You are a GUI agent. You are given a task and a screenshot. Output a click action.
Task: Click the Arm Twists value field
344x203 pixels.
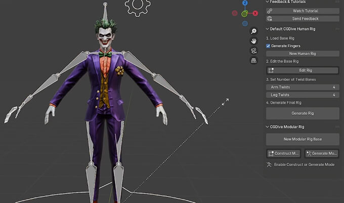303,87
